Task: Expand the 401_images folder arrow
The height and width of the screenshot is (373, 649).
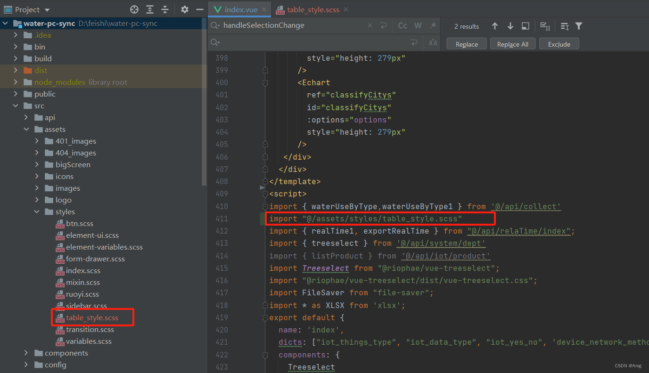Action: 37,141
